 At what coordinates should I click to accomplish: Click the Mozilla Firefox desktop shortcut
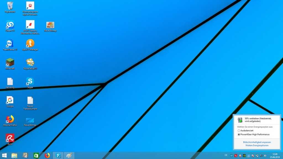tap(10, 119)
